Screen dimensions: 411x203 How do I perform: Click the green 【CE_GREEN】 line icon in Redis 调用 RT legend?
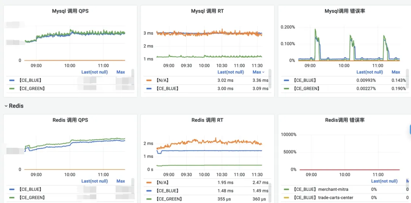coord(149,199)
